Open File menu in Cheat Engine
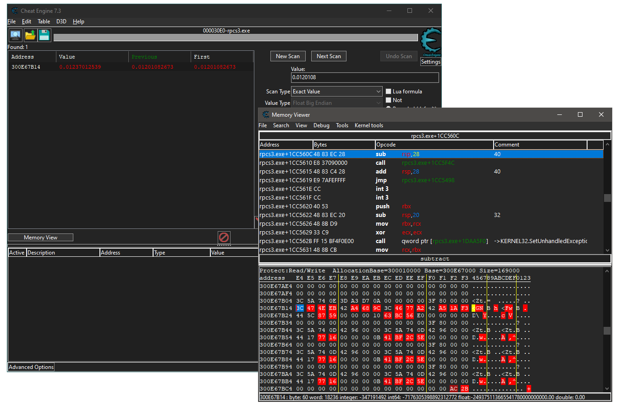 tap(11, 22)
